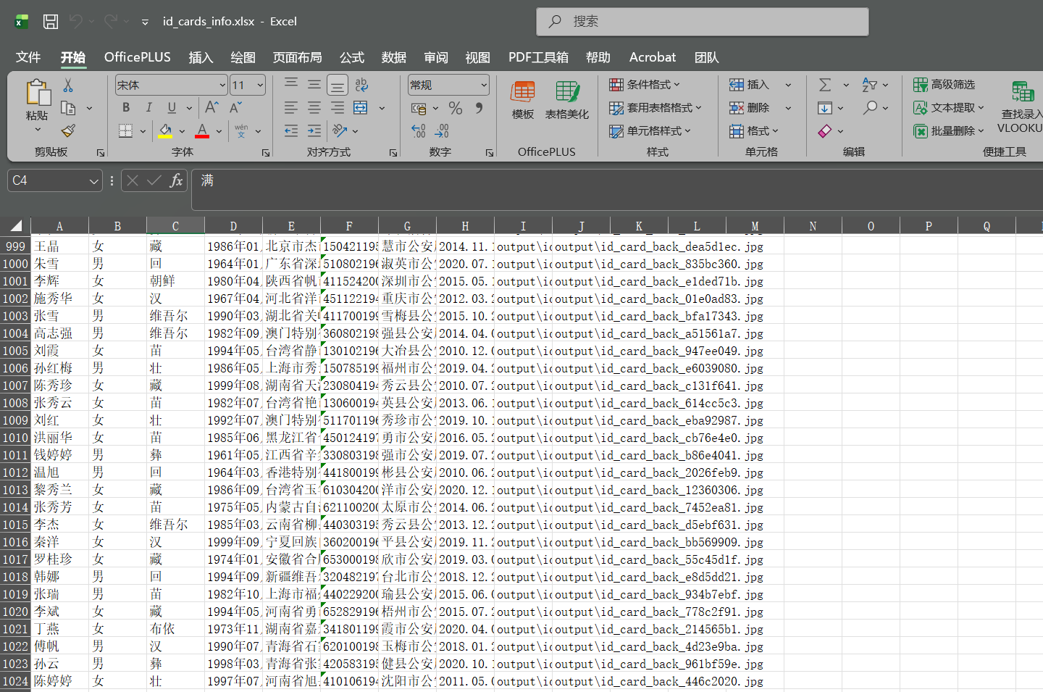This screenshot has height=692, width=1043.
Task: Apply comma thousands separator style
Action: coord(479,108)
